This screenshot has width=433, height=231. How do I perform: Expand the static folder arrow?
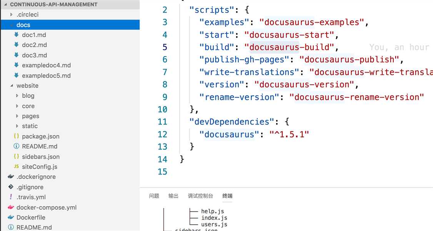[x=17, y=126]
